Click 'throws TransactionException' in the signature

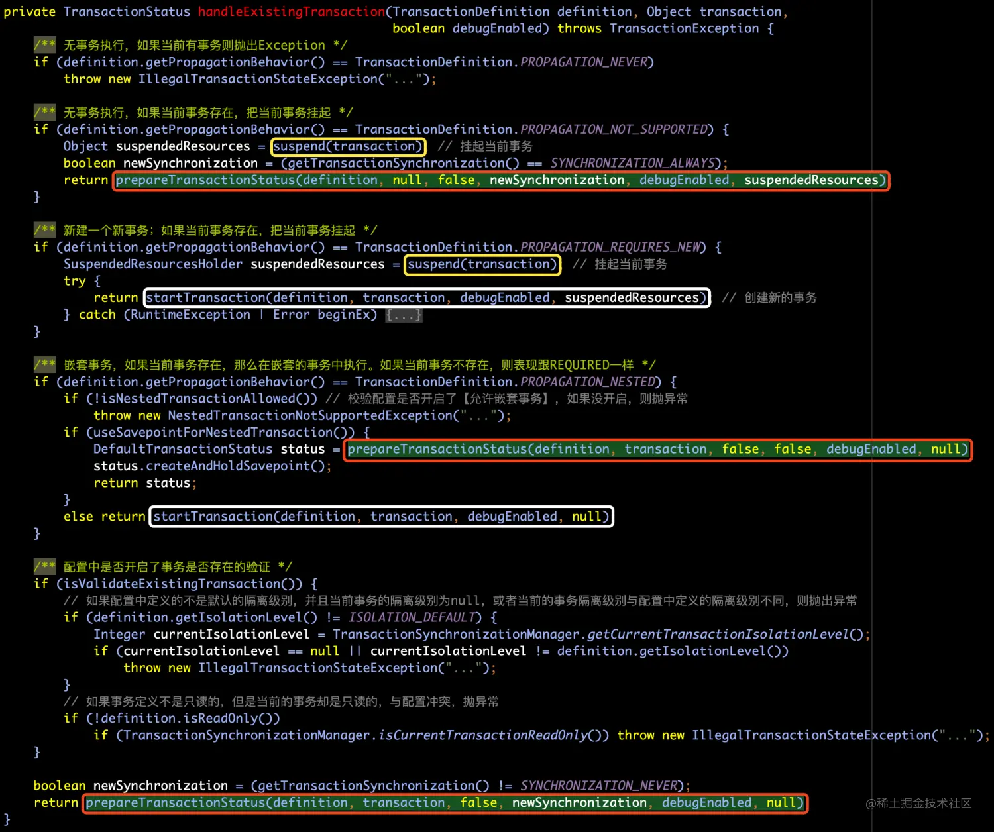658,28
